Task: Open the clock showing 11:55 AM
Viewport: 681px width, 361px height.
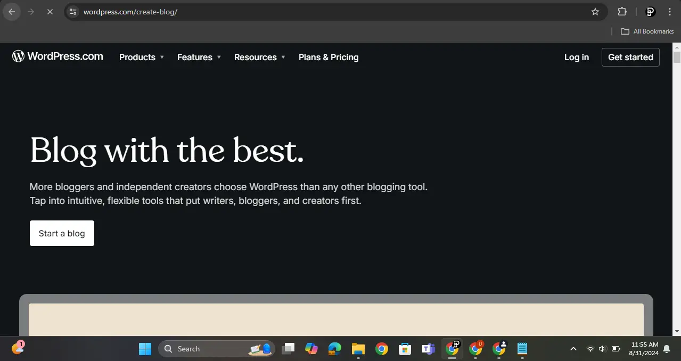Action: 644,349
